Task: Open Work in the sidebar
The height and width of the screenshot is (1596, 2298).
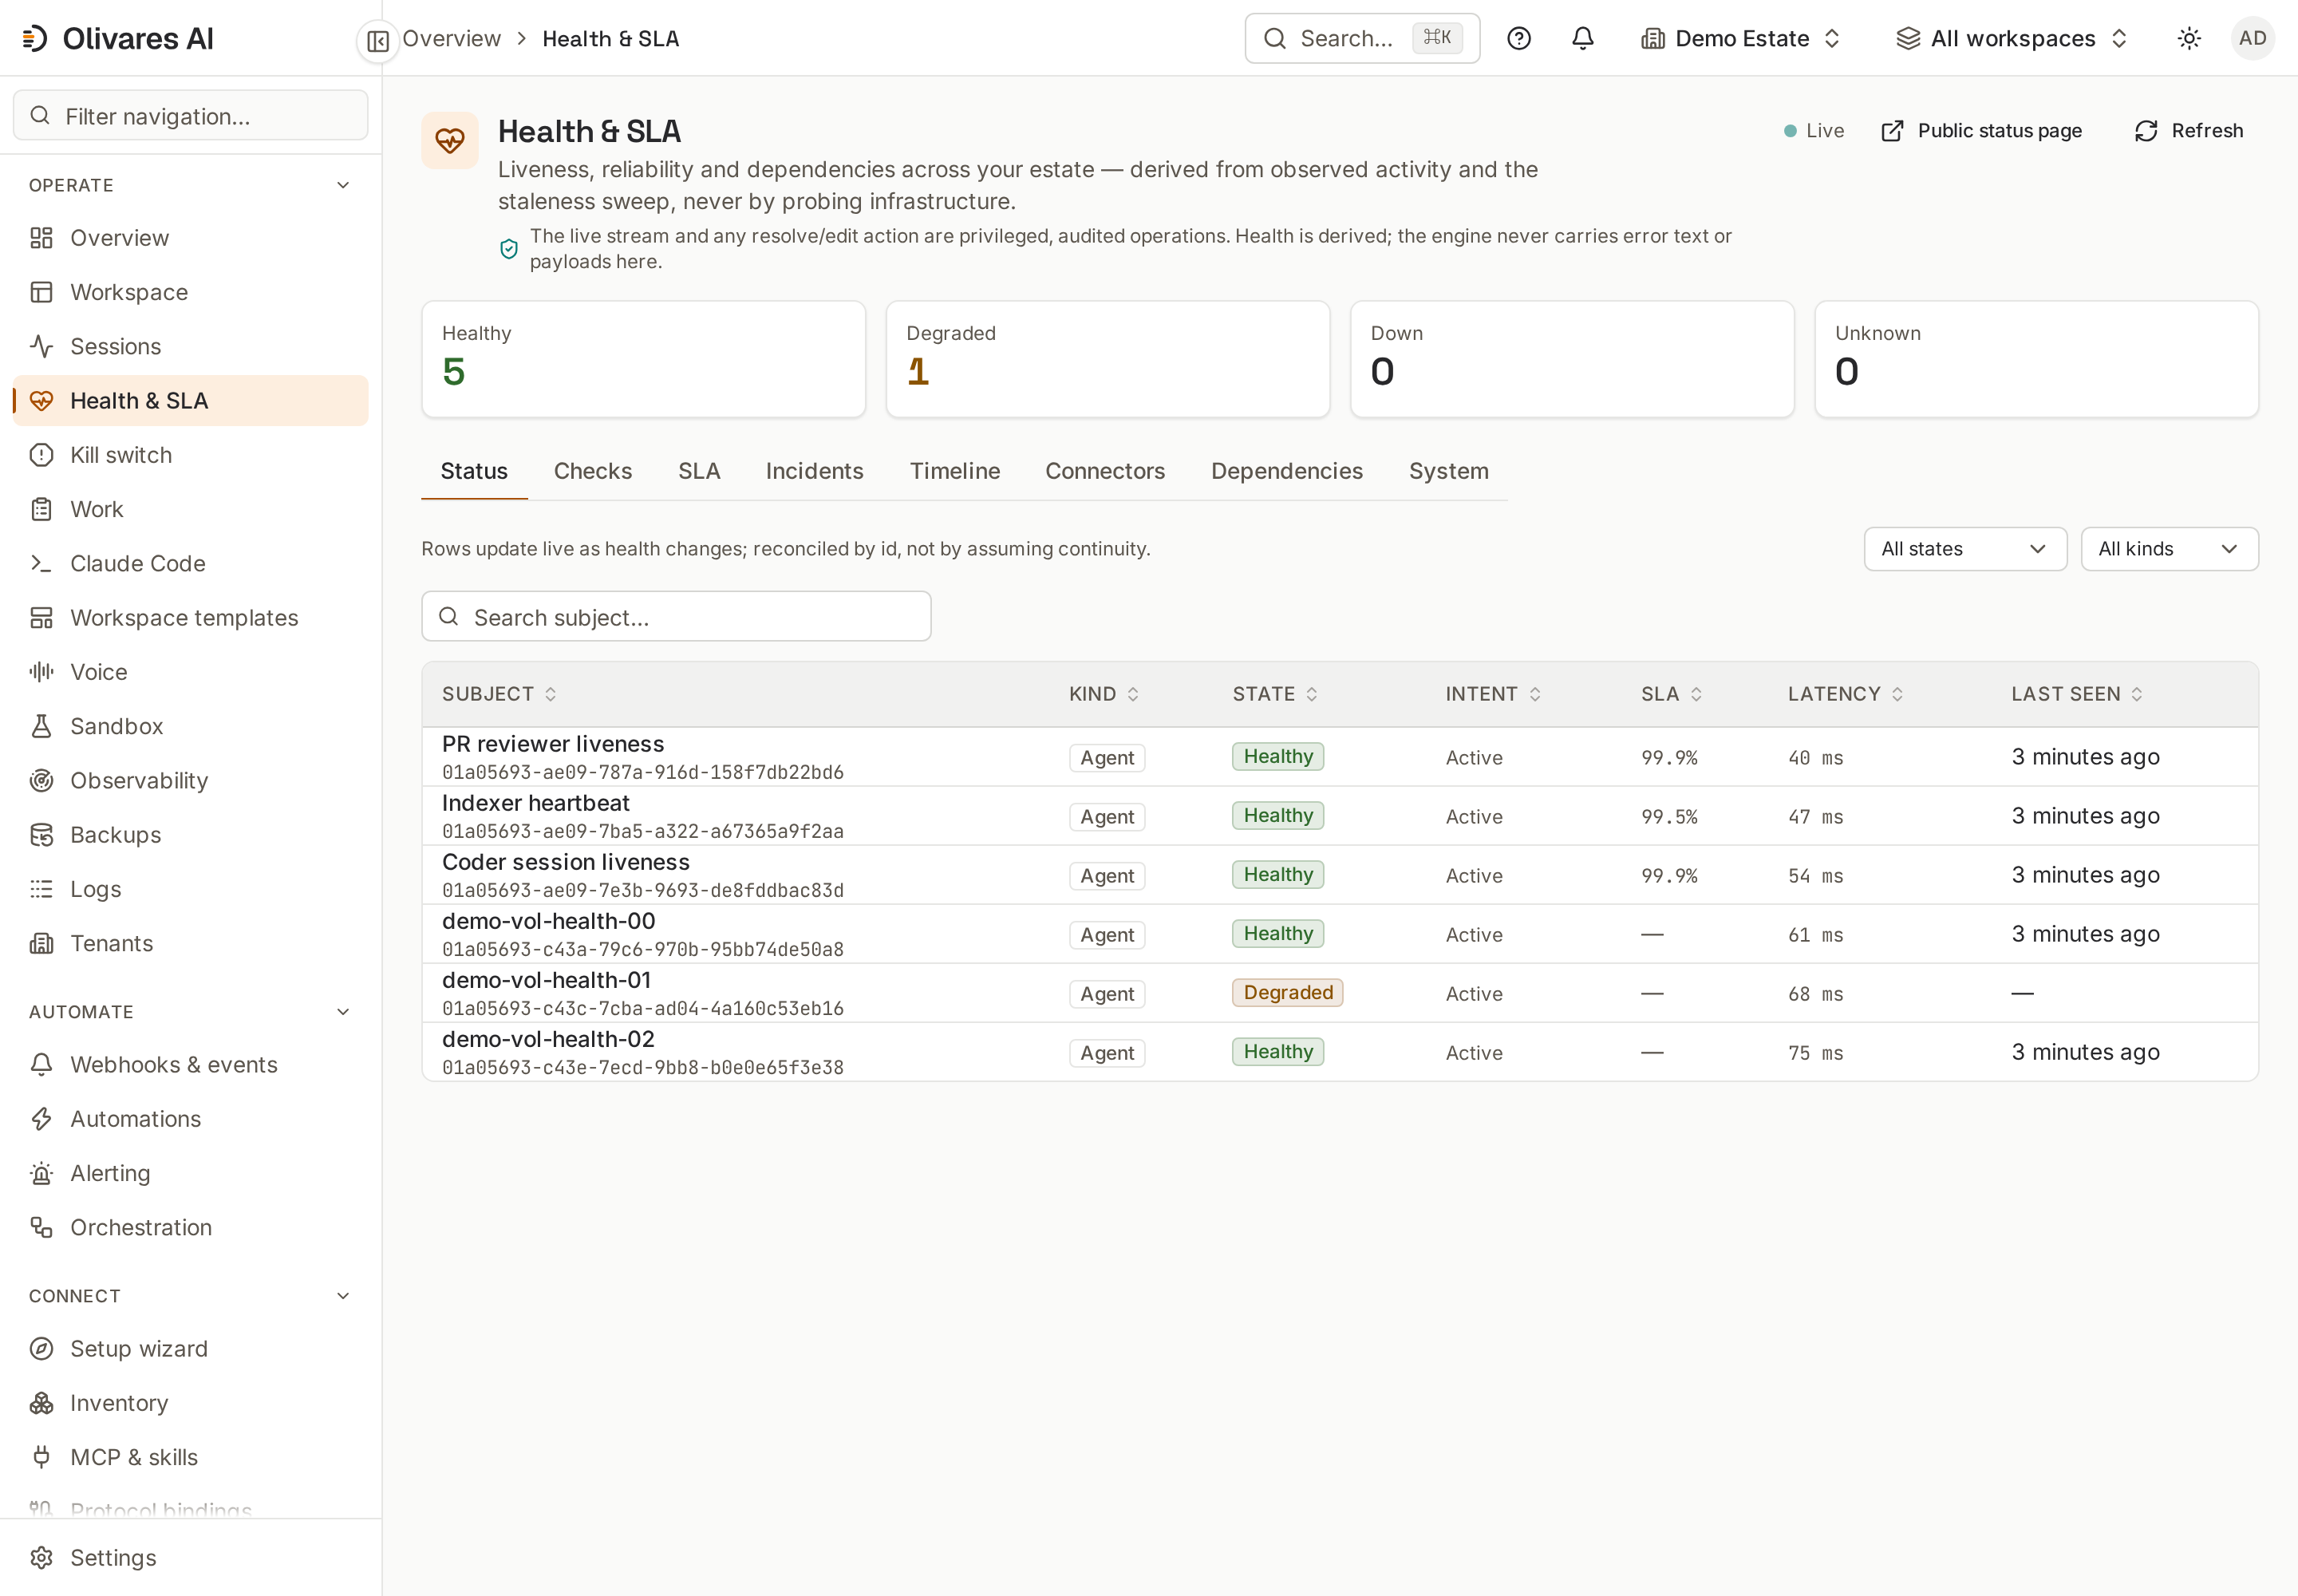Action: click(190, 509)
